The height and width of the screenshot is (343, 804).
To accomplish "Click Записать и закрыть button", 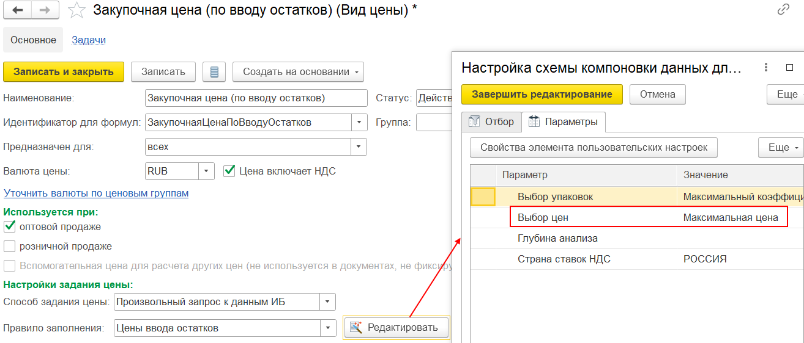I will click(x=64, y=72).
